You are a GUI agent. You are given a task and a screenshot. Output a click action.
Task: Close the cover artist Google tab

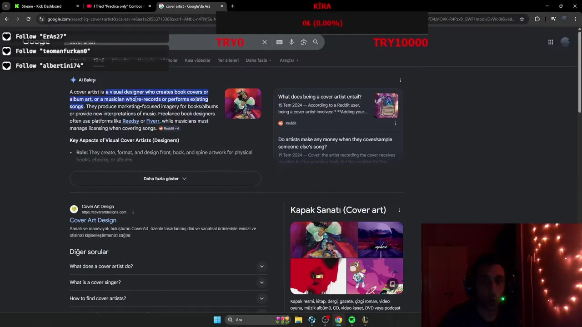(x=222, y=6)
